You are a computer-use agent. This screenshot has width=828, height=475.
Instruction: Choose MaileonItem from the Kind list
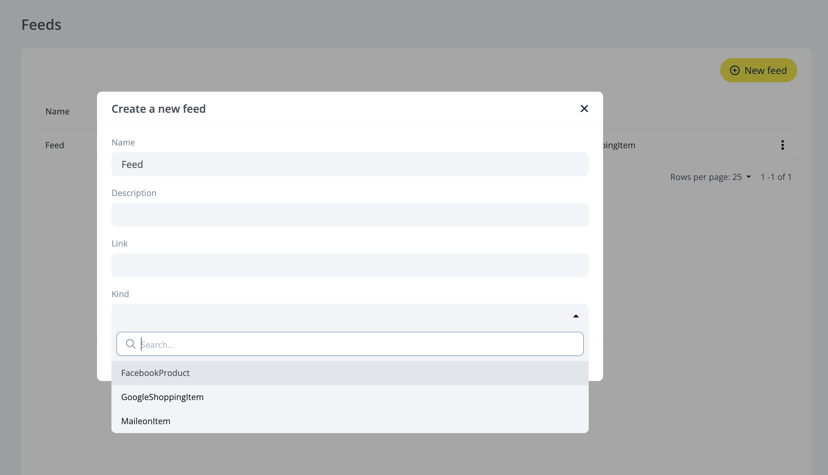(350, 421)
